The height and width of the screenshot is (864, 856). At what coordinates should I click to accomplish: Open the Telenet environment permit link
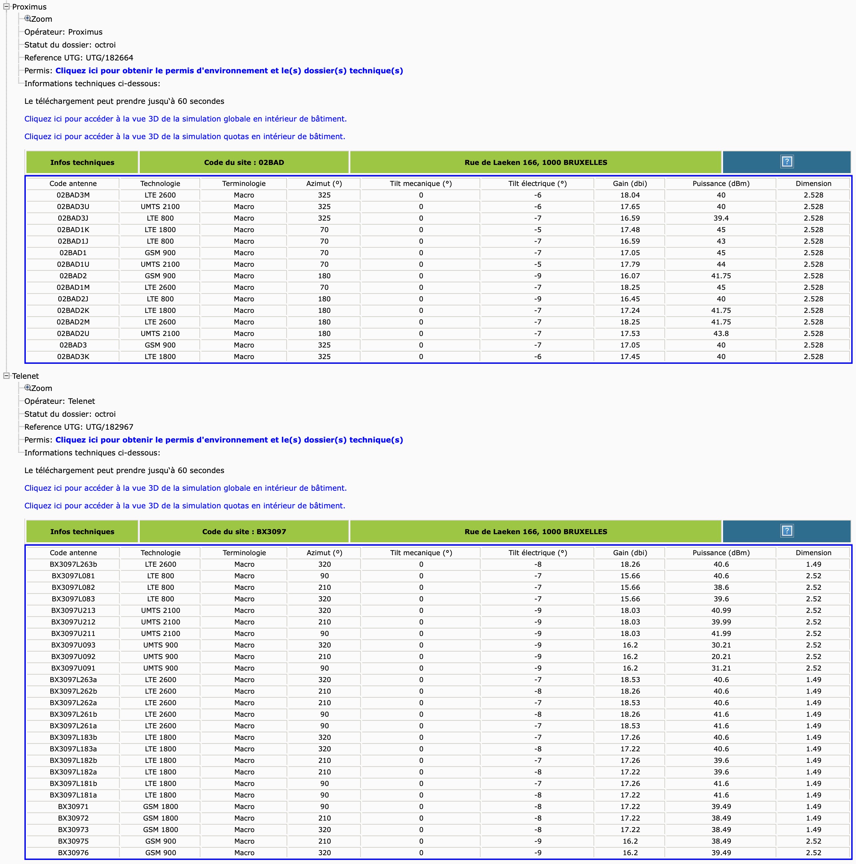tap(229, 439)
